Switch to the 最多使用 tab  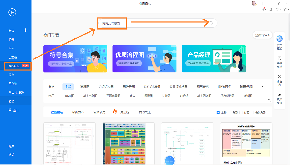click(x=99, y=112)
